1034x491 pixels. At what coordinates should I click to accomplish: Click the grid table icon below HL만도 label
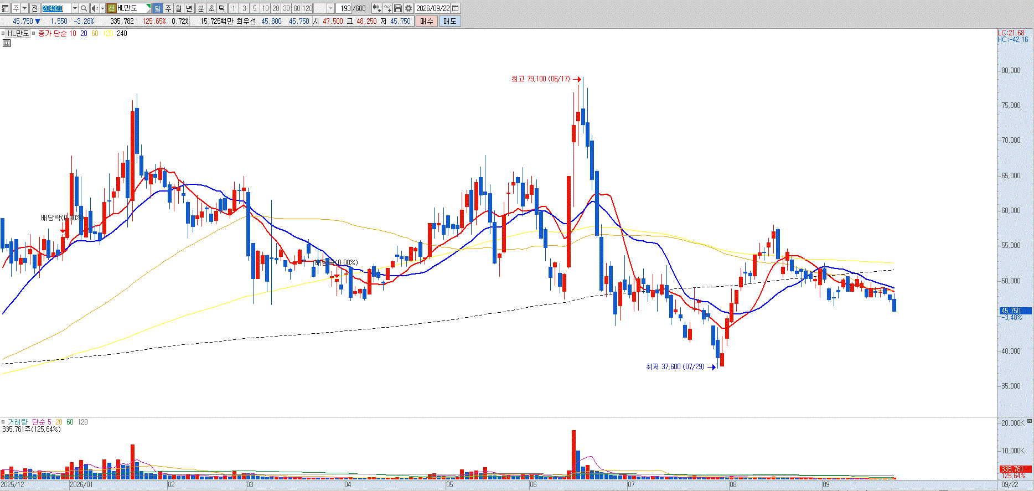7,43
